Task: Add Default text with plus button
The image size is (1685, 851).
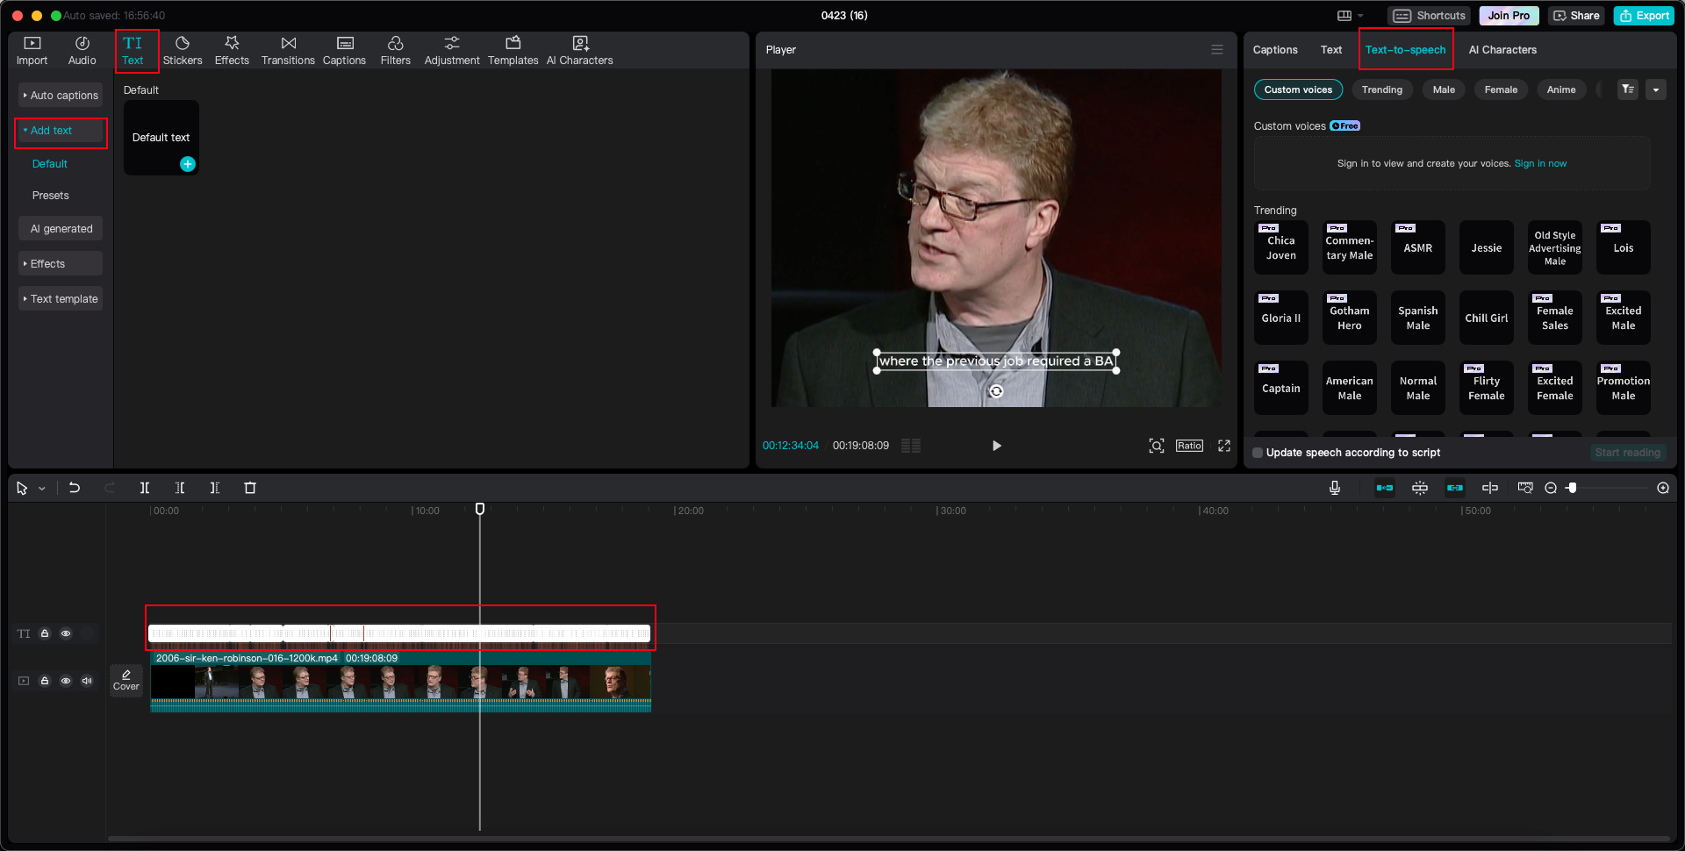Action: point(188,164)
